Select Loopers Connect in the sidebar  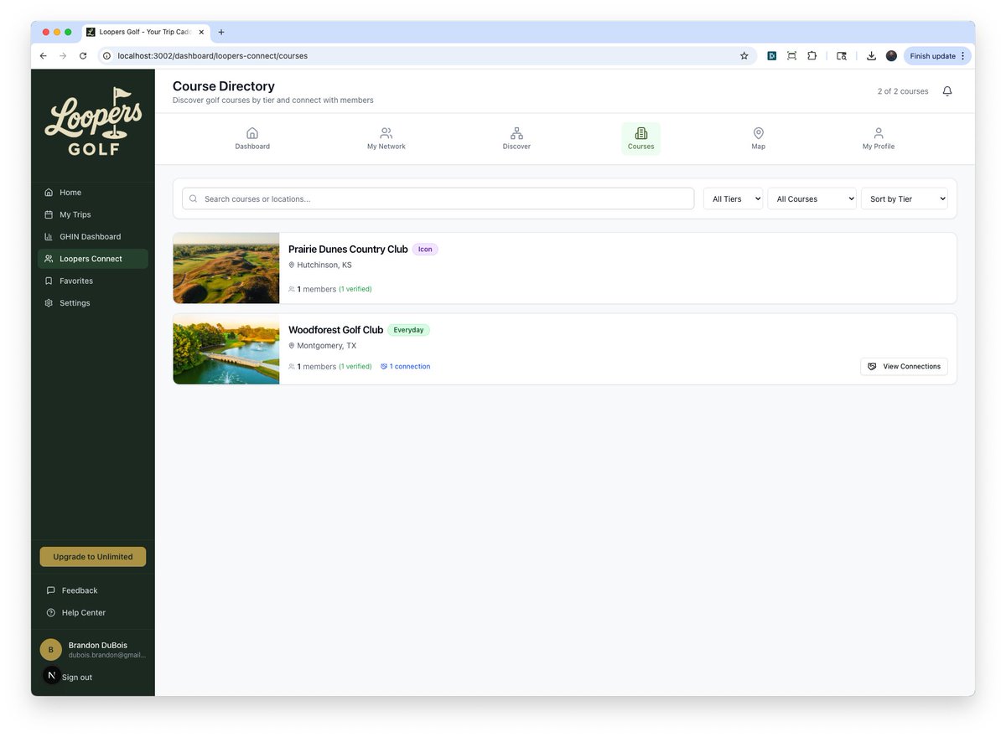(93, 259)
